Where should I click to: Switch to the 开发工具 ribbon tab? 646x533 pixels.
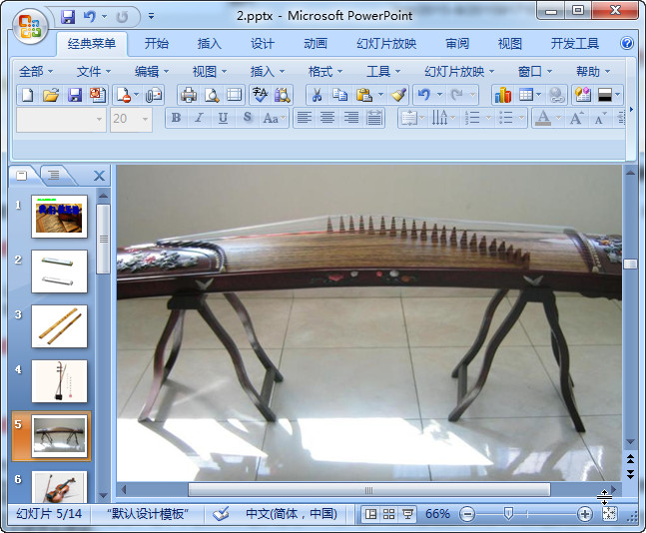click(575, 43)
